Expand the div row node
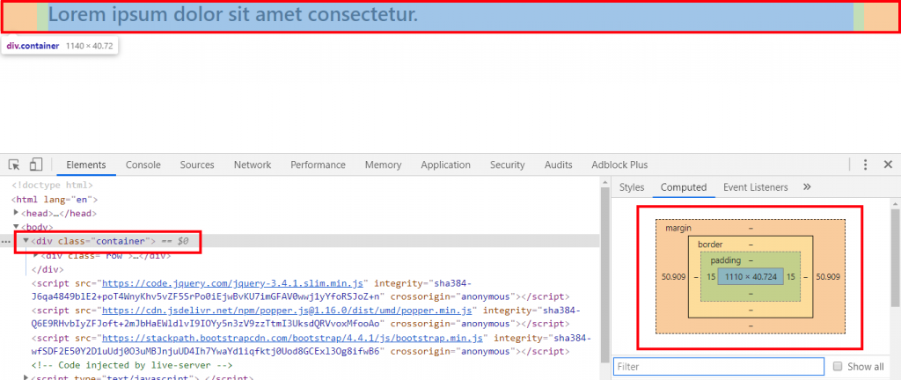 (35, 255)
